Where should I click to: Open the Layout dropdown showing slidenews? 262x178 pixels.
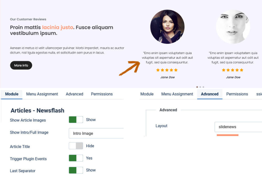(x=238, y=127)
